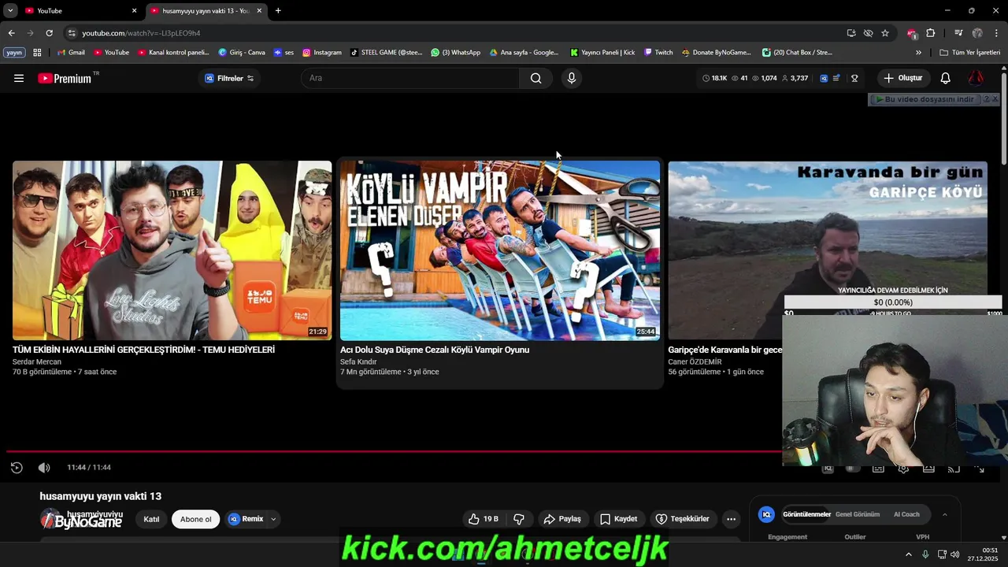This screenshot has width=1008, height=567.
Task: Open Köylü Vampir Elenen Düşer thumbnail
Action: click(x=500, y=250)
